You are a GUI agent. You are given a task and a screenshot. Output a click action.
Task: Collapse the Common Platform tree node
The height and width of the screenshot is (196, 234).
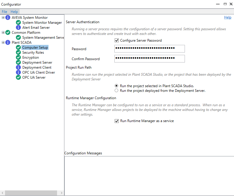(x=3, y=33)
